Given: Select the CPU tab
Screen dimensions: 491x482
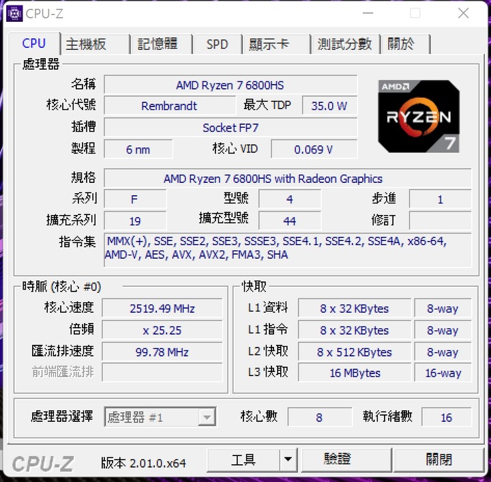Looking at the screenshot, I should pyautogui.click(x=34, y=43).
